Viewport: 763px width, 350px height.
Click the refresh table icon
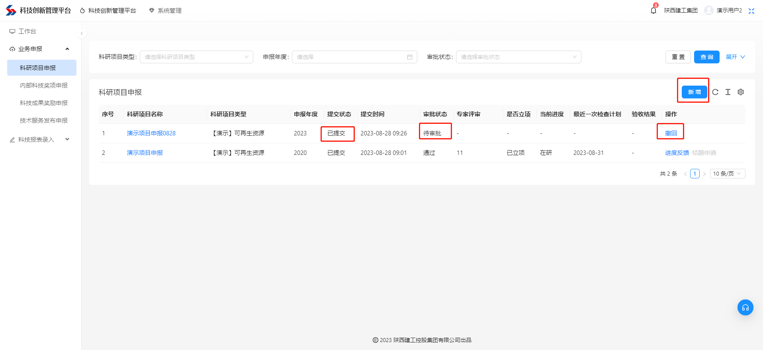[715, 92]
